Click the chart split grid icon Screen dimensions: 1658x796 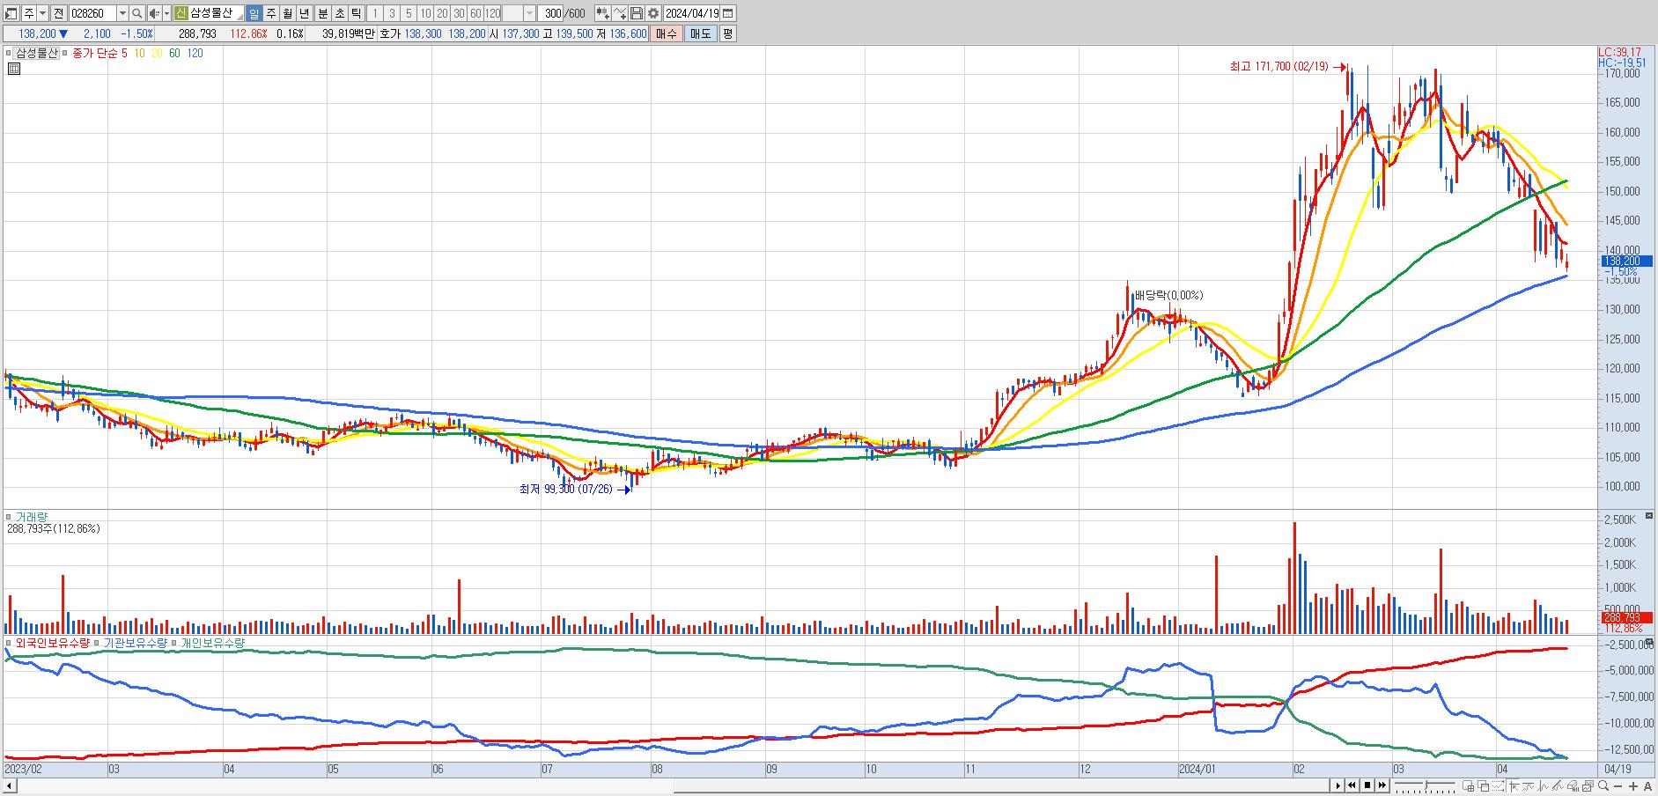click(1470, 785)
